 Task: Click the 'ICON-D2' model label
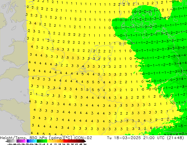tap(83, 138)
